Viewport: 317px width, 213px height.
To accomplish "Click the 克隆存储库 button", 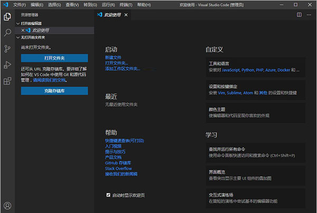I will [54, 91].
